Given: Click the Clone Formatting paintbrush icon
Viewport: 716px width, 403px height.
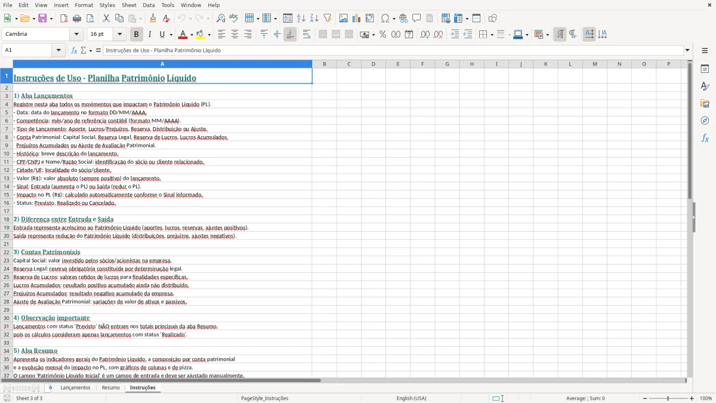Looking at the screenshot, I should click(153, 19).
